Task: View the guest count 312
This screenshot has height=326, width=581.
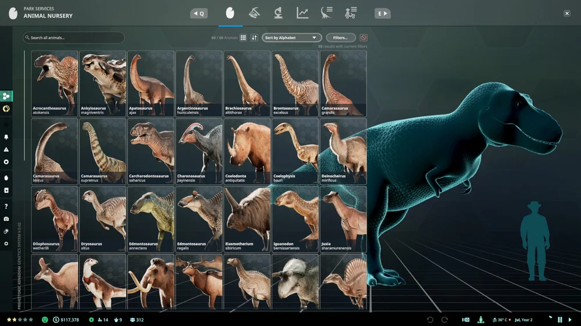Action: (137, 320)
